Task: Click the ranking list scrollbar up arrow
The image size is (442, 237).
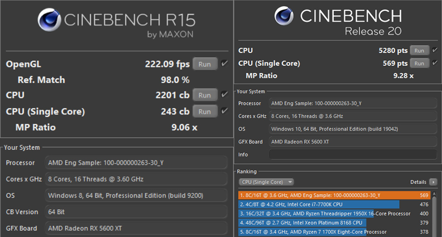Action: click(434, 194)
